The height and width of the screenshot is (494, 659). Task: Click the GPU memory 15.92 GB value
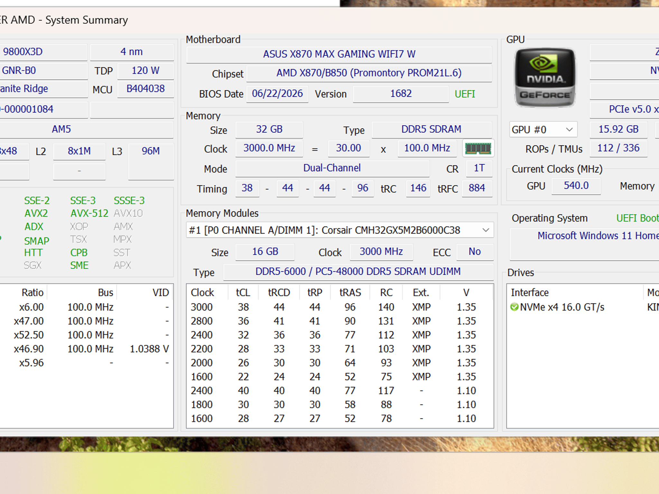(x=618, y=129)
